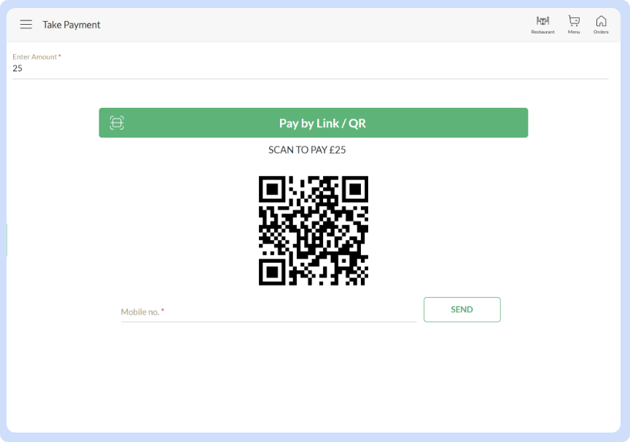This screenshot has height=442, width=630.
Task: Go to the Restaurant tables icon
Action: click(542, 21)
